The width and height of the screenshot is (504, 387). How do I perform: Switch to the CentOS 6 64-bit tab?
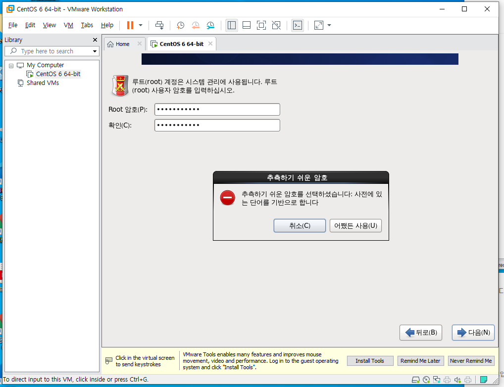[181, 44]
